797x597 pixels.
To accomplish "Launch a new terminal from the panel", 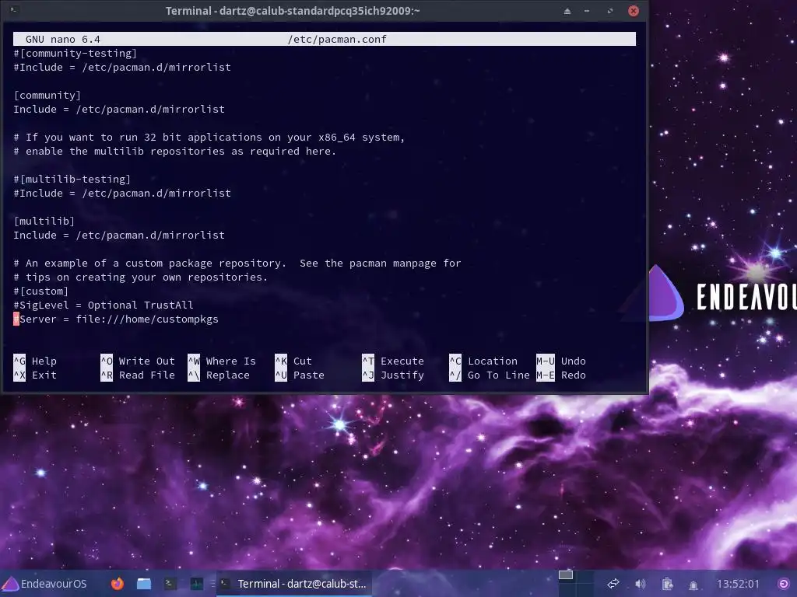I will pyautogui.click(x=170, y=584).
